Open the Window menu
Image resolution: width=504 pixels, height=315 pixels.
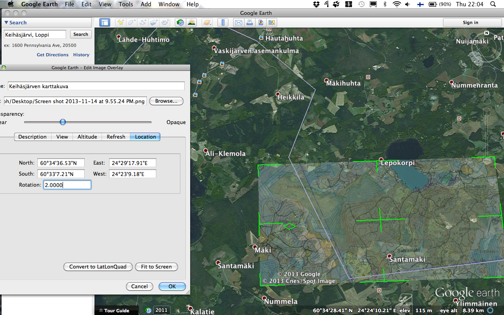point(169,4)
